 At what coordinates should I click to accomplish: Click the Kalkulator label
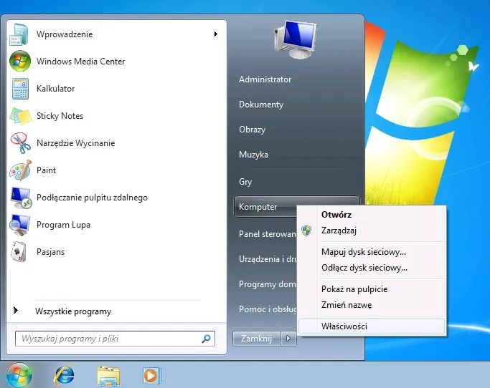[56, 89]
